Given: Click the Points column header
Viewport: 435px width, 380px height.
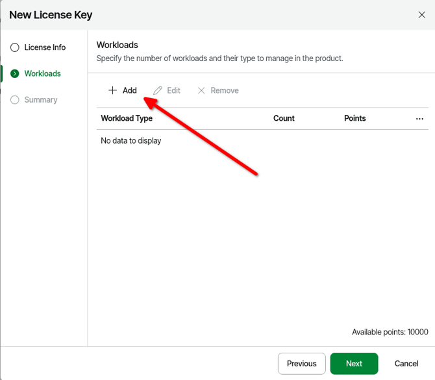Looking at the screenshot, I should [x=354, y=118].
